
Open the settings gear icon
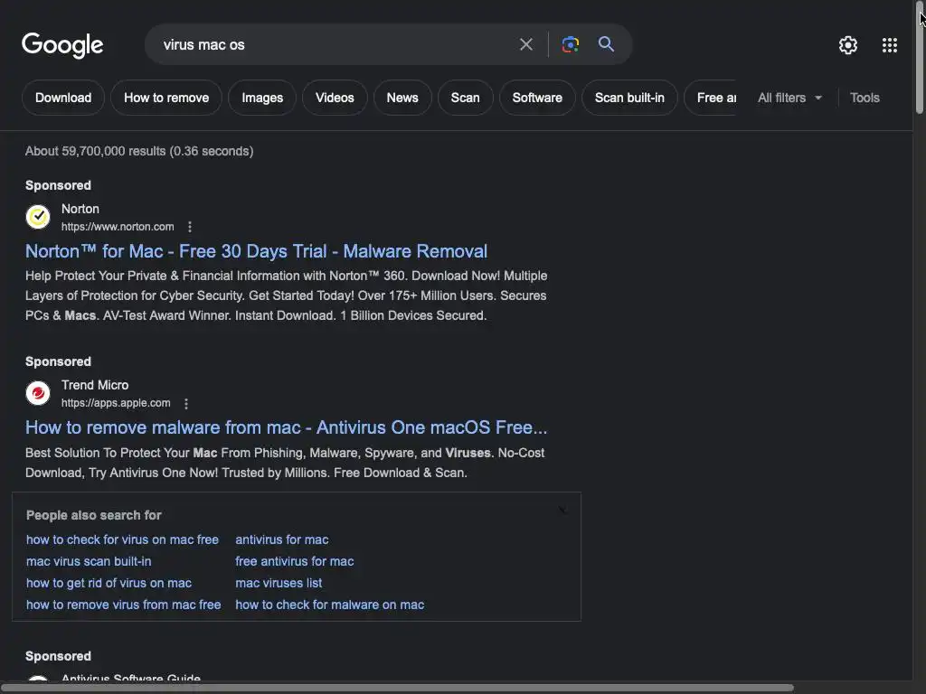point(848,45)
